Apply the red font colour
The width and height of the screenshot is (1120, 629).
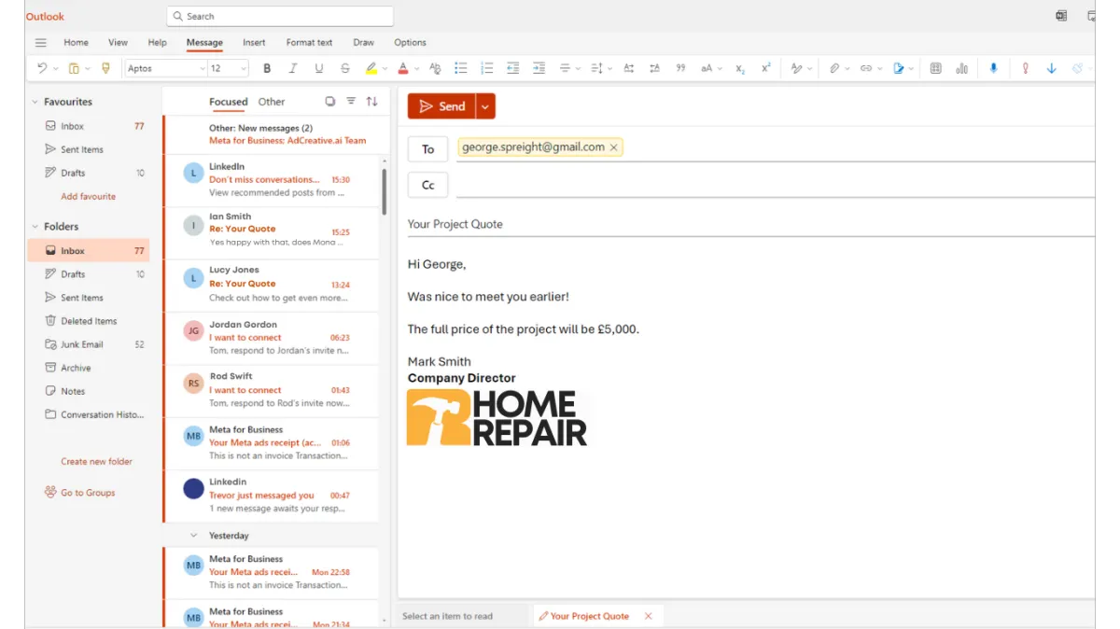(x=403, y=68)
